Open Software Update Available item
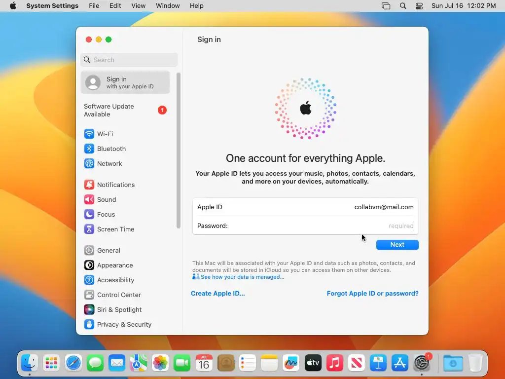 [125, 110]
